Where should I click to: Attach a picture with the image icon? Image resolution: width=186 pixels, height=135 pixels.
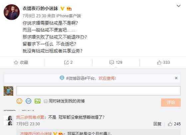pos(38,101)
